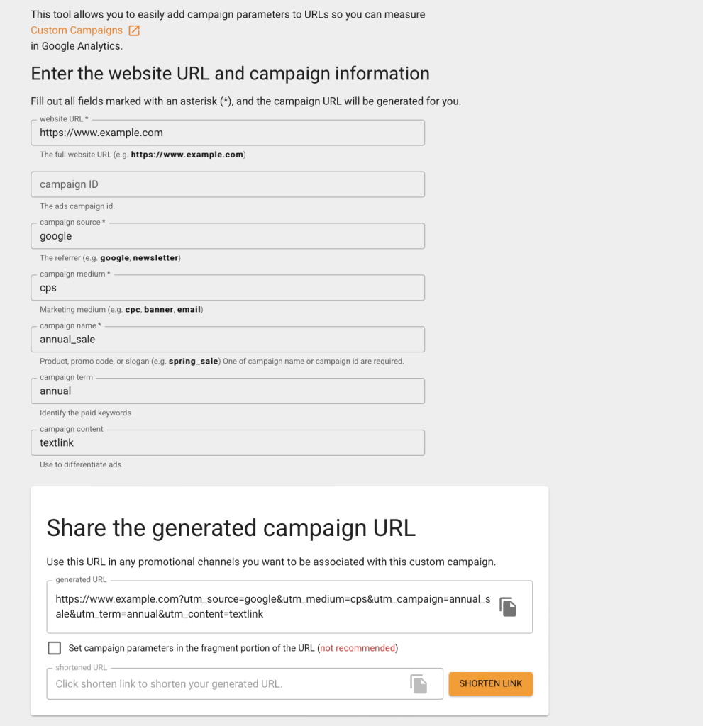This screenshot has height=726, width=703.
Task: Open Custom Campaigns via external link icon
Action: (x=133, y=30)
